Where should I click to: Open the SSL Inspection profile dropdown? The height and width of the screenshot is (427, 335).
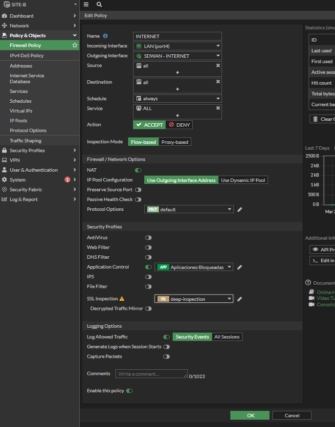coord(194,299)
